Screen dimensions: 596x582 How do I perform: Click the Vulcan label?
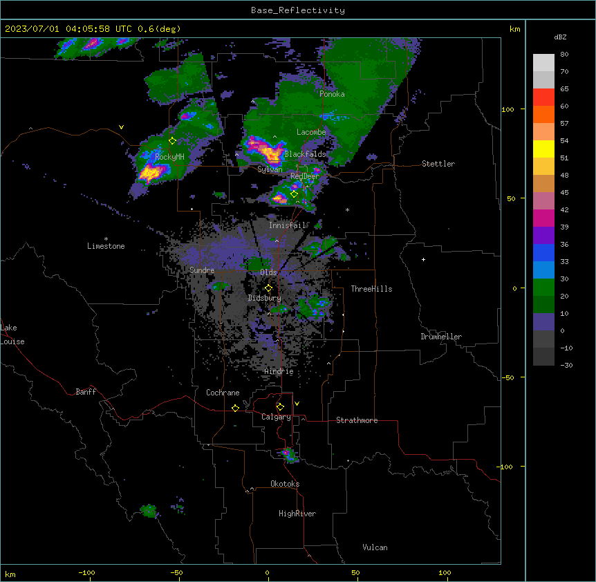(x=375, y=547)
